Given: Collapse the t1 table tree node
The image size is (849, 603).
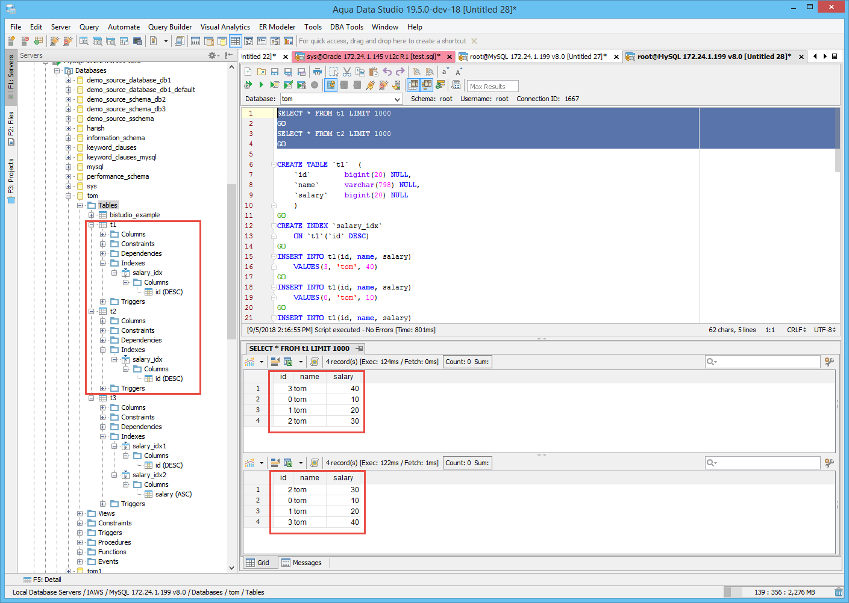Looking at the screenshot, I should [92, 224].
